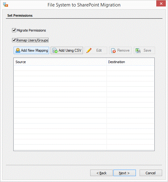
Task: Click the Remap Users/Groups label text
Action: (32, 40)
